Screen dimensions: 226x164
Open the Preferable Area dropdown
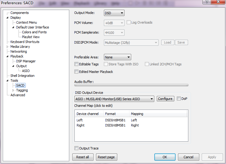[117, 57]
